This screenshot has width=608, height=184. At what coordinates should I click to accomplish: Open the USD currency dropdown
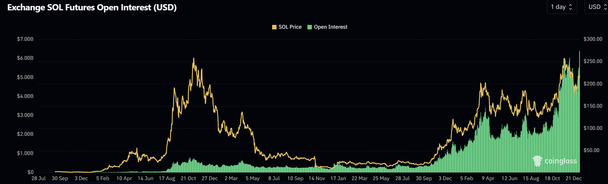tap(596, 7)
